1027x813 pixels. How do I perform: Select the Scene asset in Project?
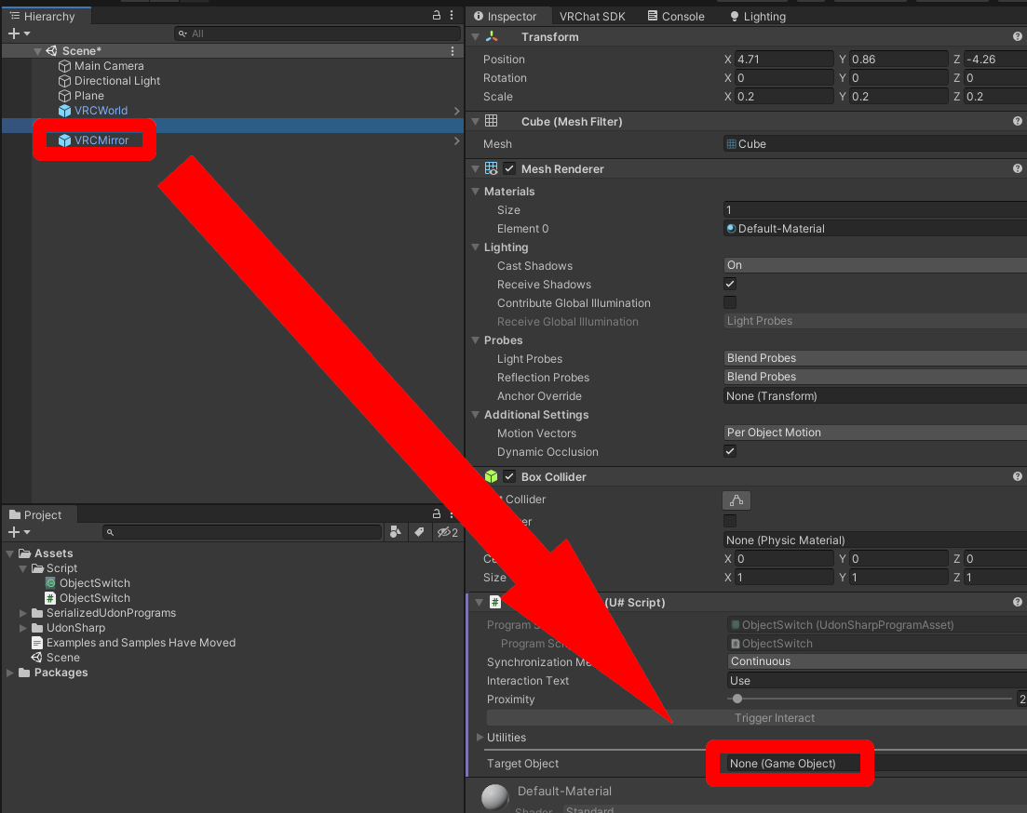tap(56, 658)
